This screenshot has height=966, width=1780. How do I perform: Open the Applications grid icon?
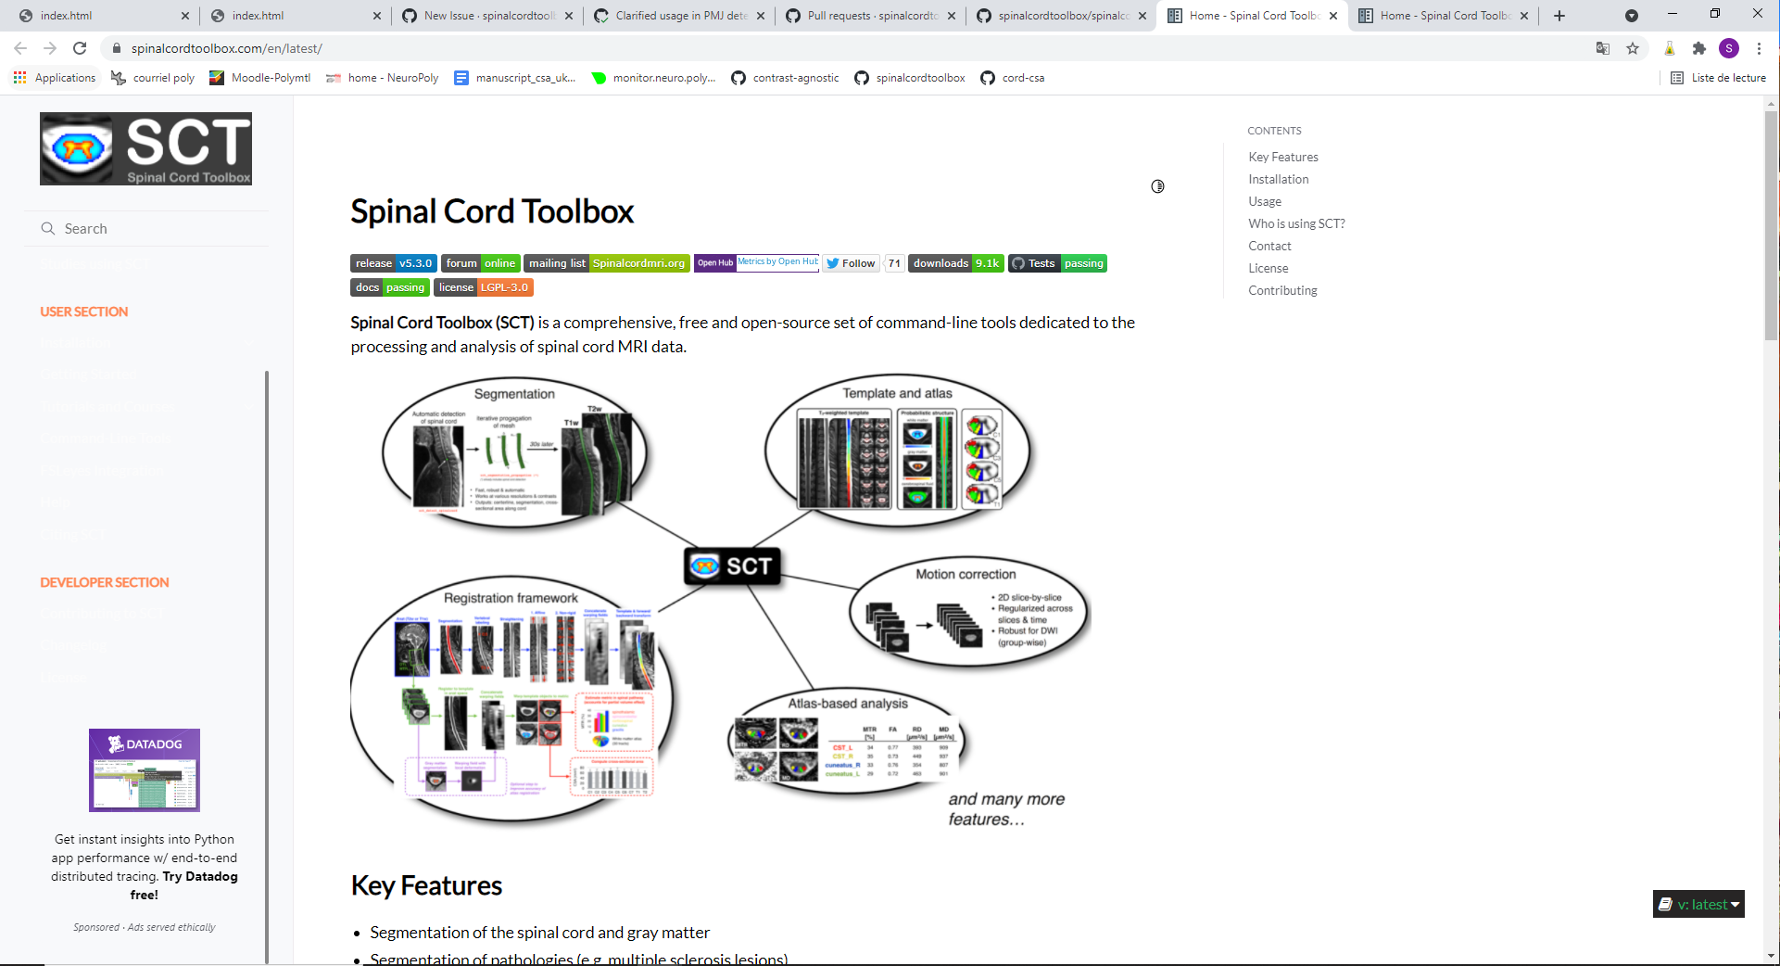click(19, 78)
